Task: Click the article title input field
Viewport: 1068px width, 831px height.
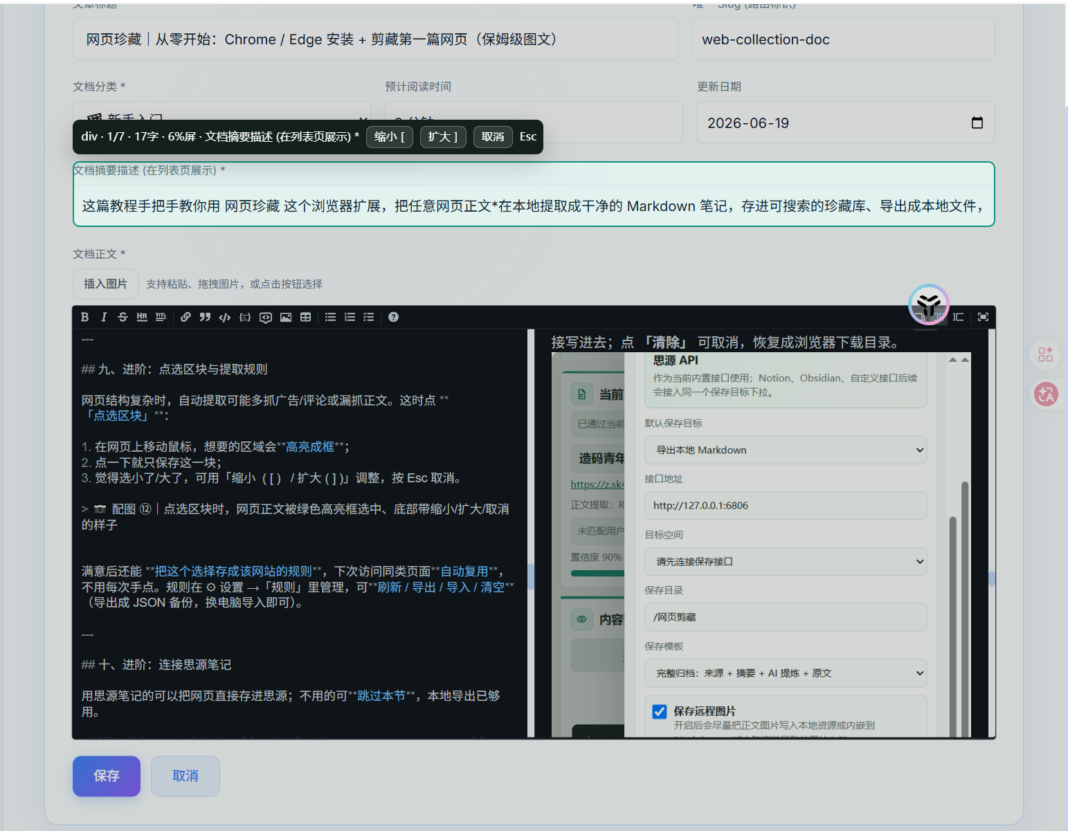Action: (375, 39)
